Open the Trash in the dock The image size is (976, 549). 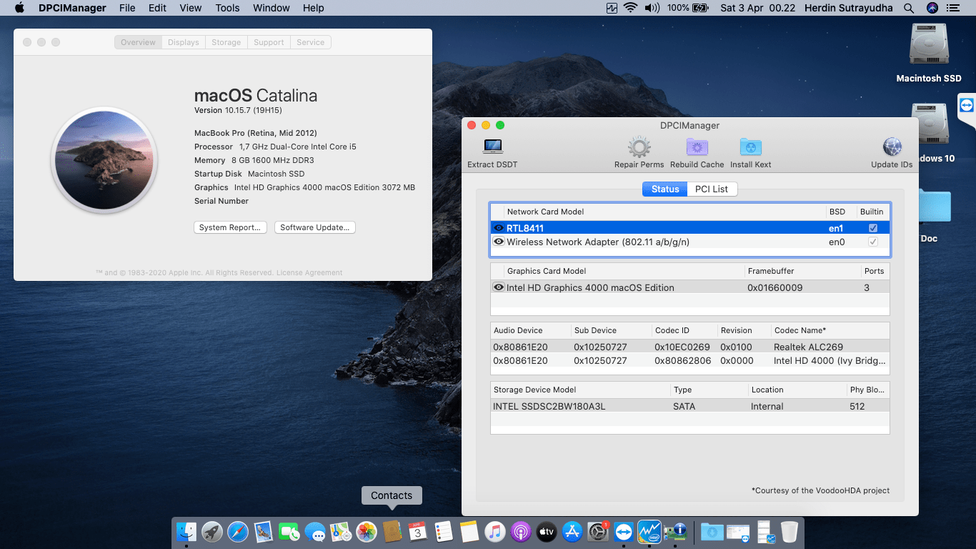coord(789,531)
